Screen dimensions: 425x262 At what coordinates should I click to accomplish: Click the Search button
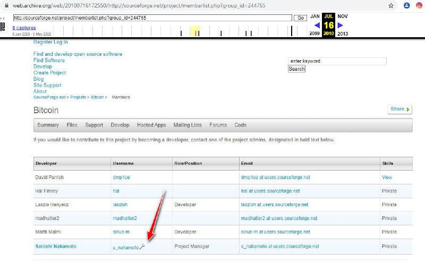click(x=296, y=69)
